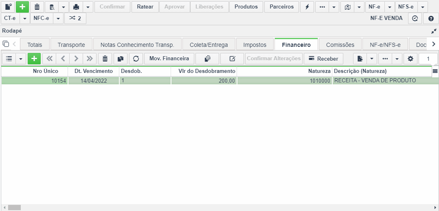The width and height of the screenshot is (439, 211).
Task: Switch to the Impostos tab
Action: (x=255, y=44)
